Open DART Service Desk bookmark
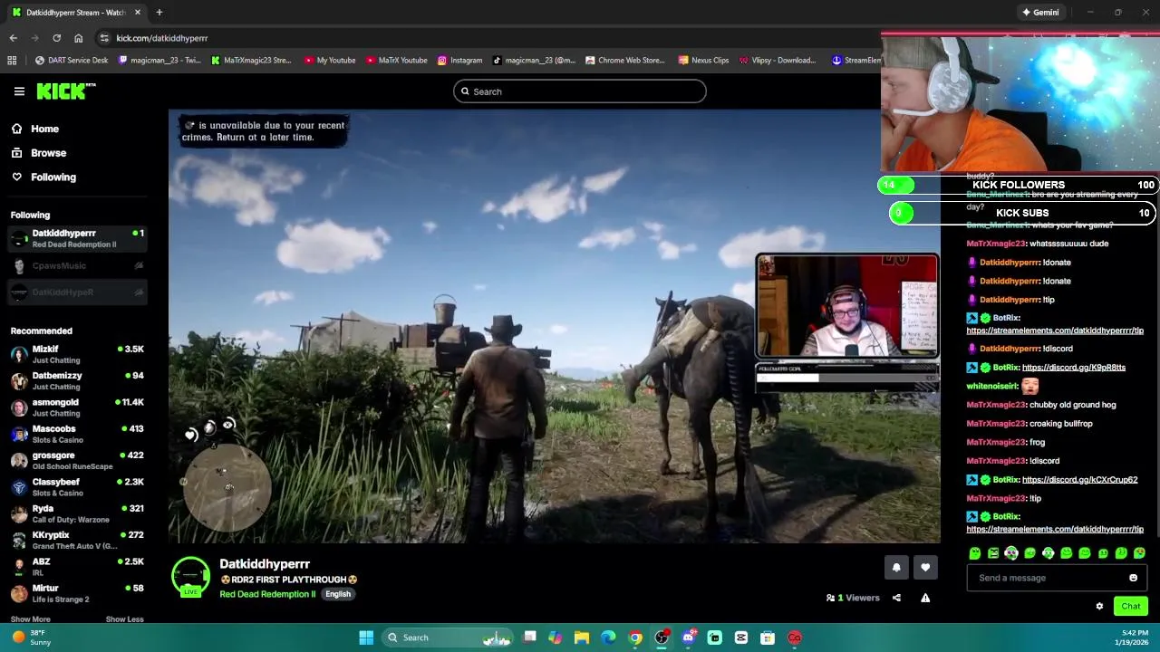The height and width of the screenshot is (652, 1160). pyautogui.click(x=72, y=61)
